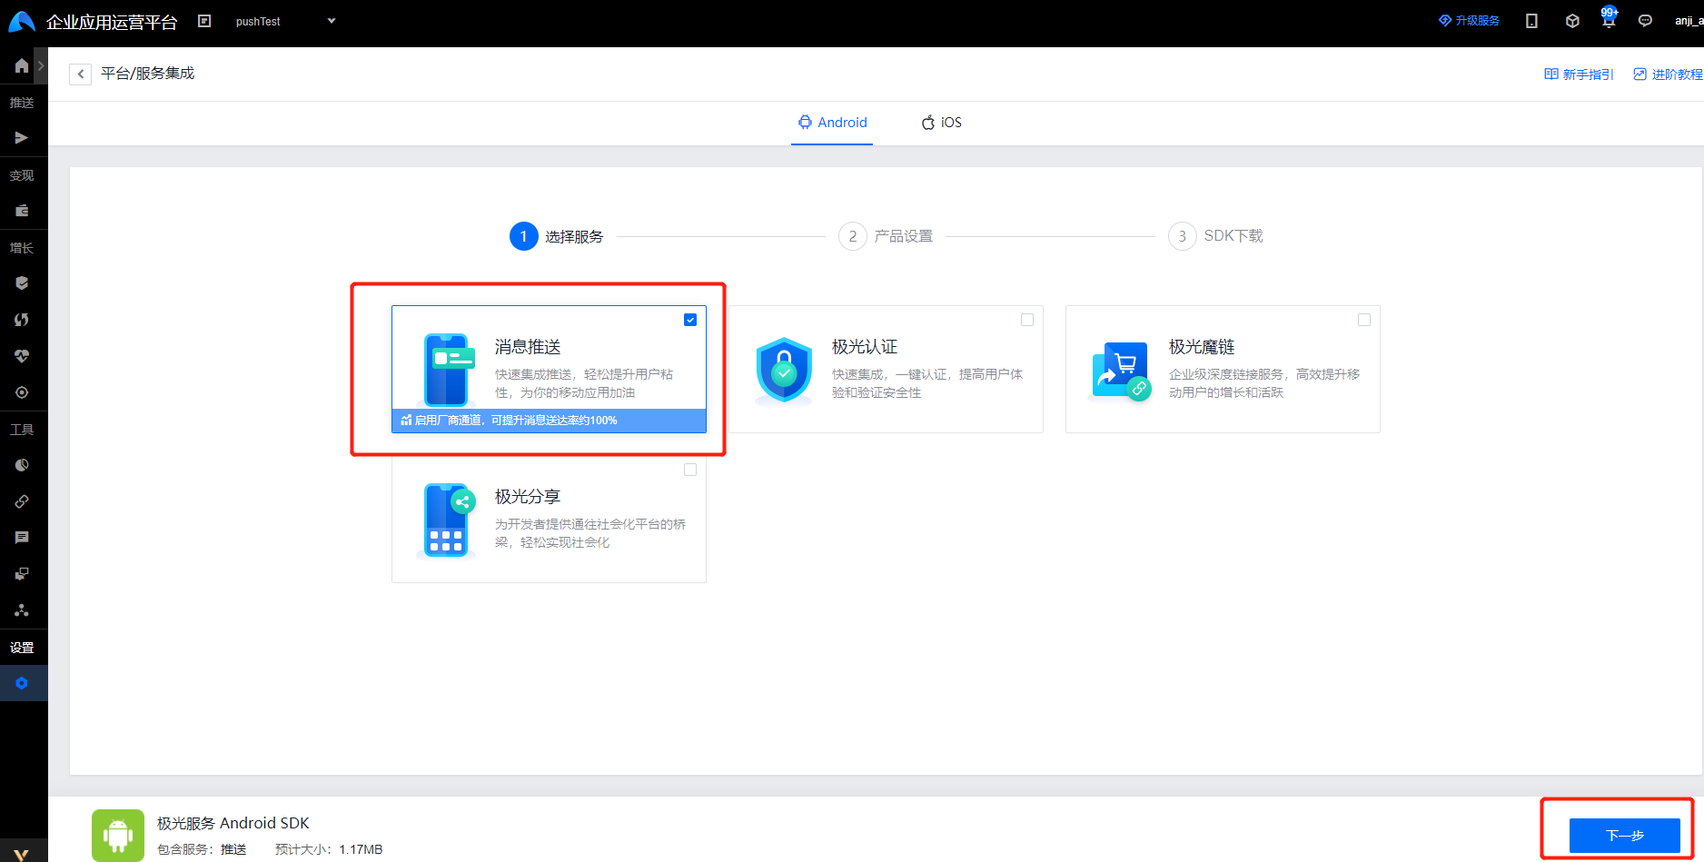Open the chat message icon in header
Screen dimensions: 1704x862
click(x=1645, y=21)
